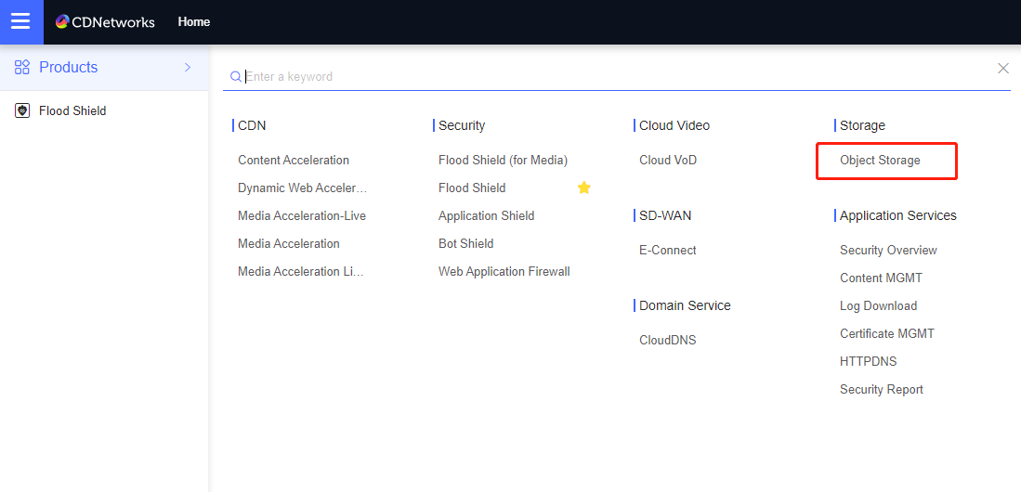The width and height of the screenshot is (1021, 492).
Task: Open Media Acceleration-Live
Action: point(302,216)
